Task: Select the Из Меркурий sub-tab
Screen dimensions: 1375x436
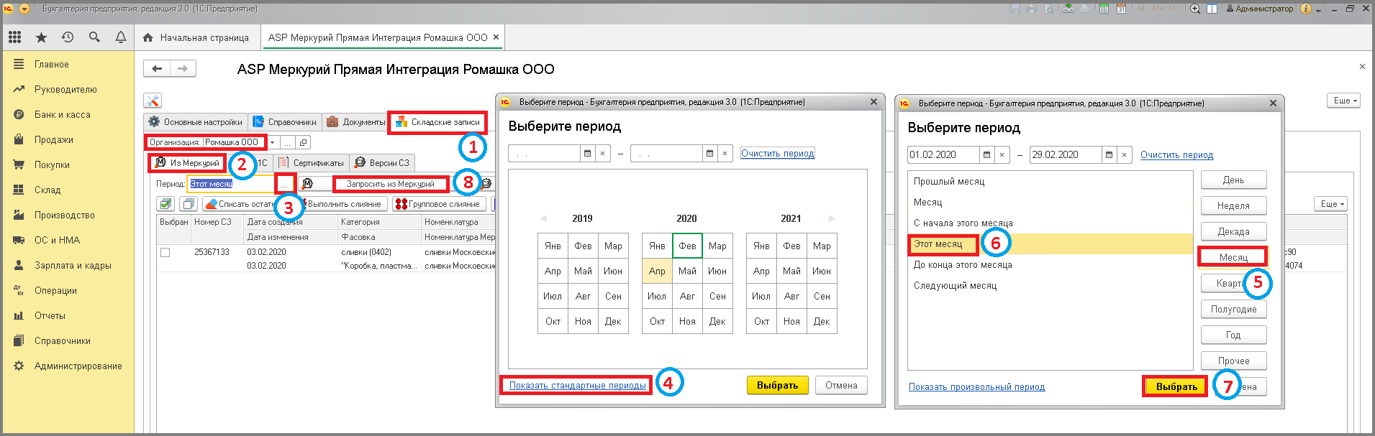Action: pos(188,163)
